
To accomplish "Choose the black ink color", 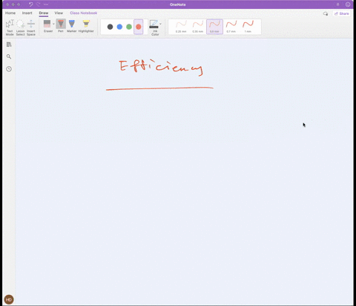I will [111, 27].
